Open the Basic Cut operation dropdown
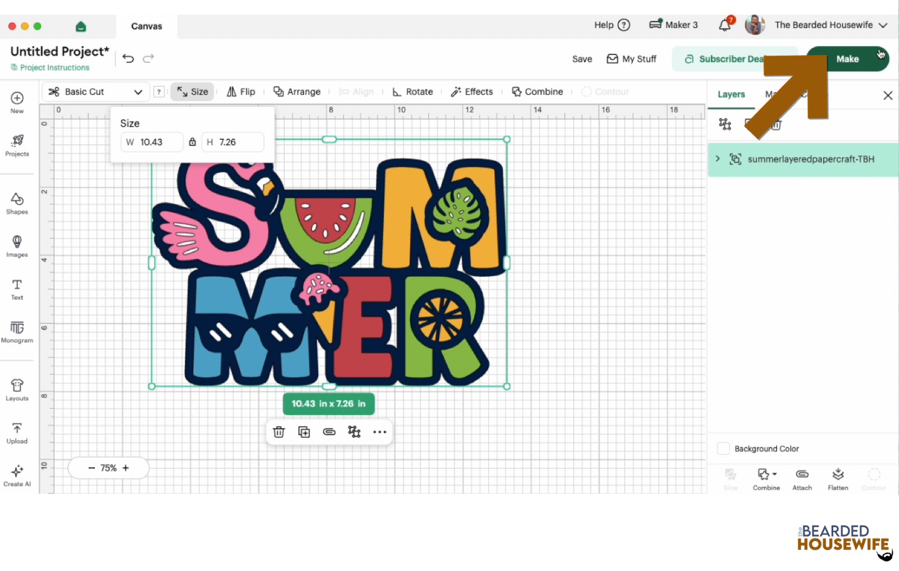This screenshot has width=899, height=571. (96, 92)
